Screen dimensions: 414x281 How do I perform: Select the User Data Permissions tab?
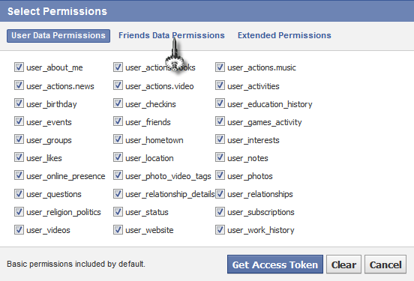(58, 36)
